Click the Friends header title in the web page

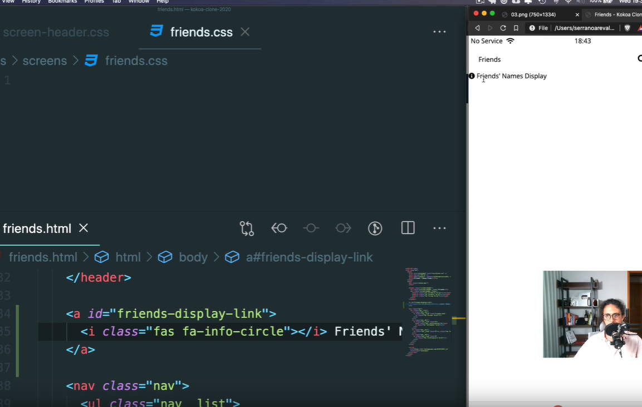pos(489,59)
